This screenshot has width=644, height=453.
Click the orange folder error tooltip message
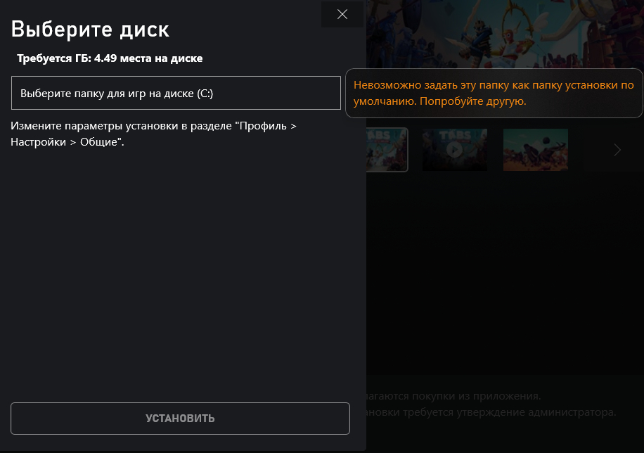(494, 93)
